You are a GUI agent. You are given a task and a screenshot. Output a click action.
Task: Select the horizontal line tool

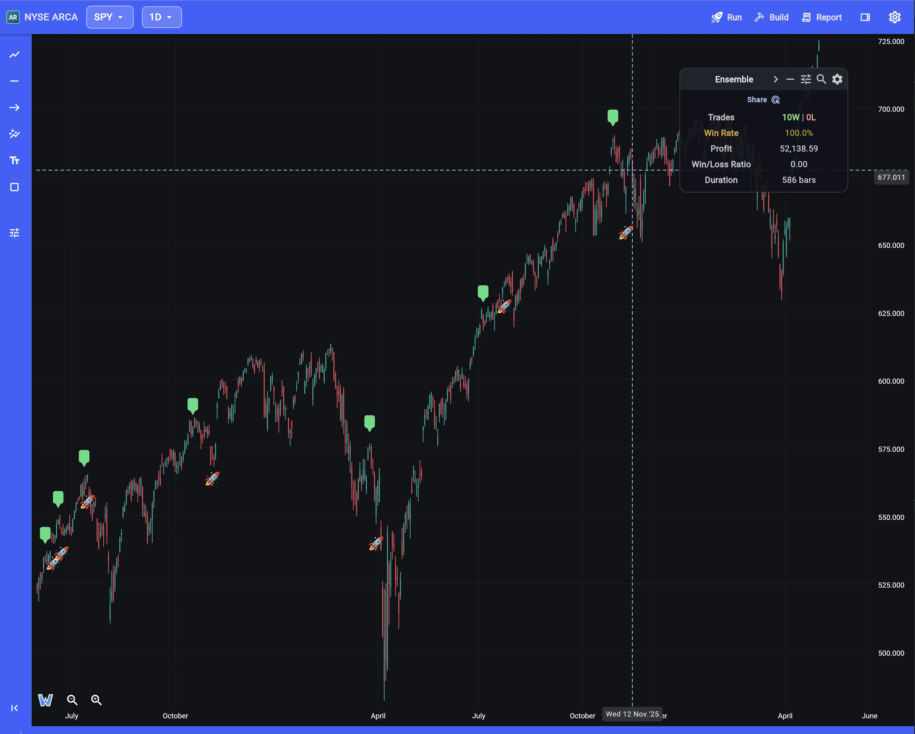pyautogui.click(x=14, y=81)
